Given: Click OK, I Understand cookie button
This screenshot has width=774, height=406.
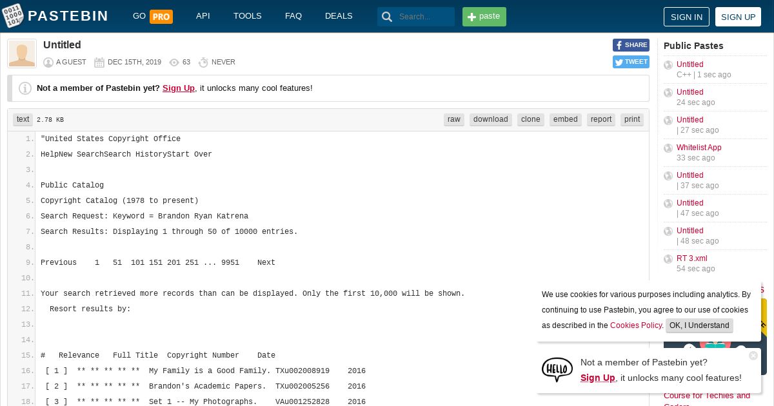Looking at the screenshot, I should click(699, 325).
